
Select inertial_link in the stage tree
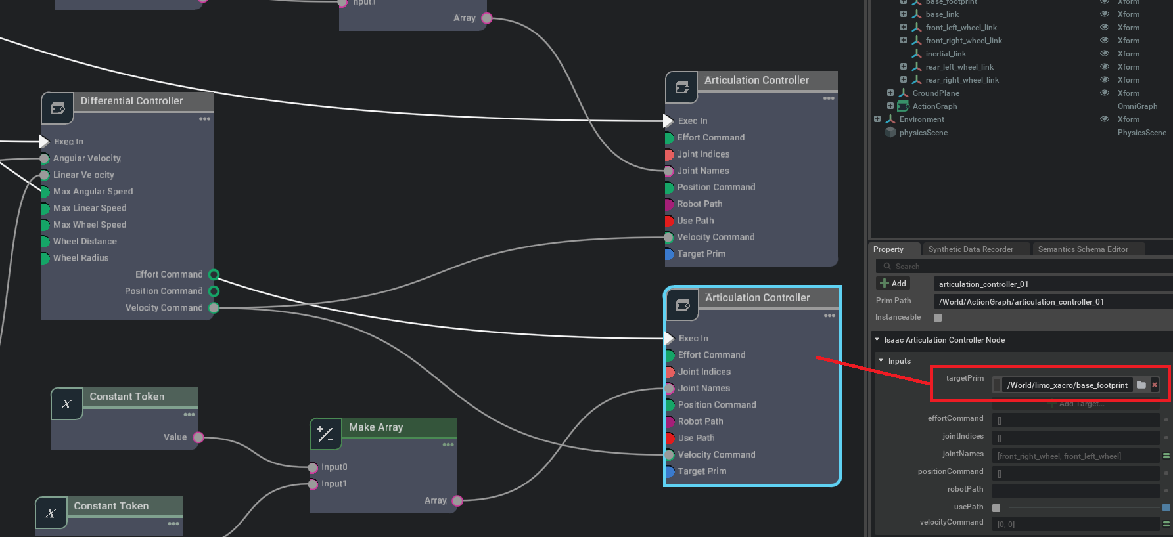pyautogui.click(x=946, y=54)
